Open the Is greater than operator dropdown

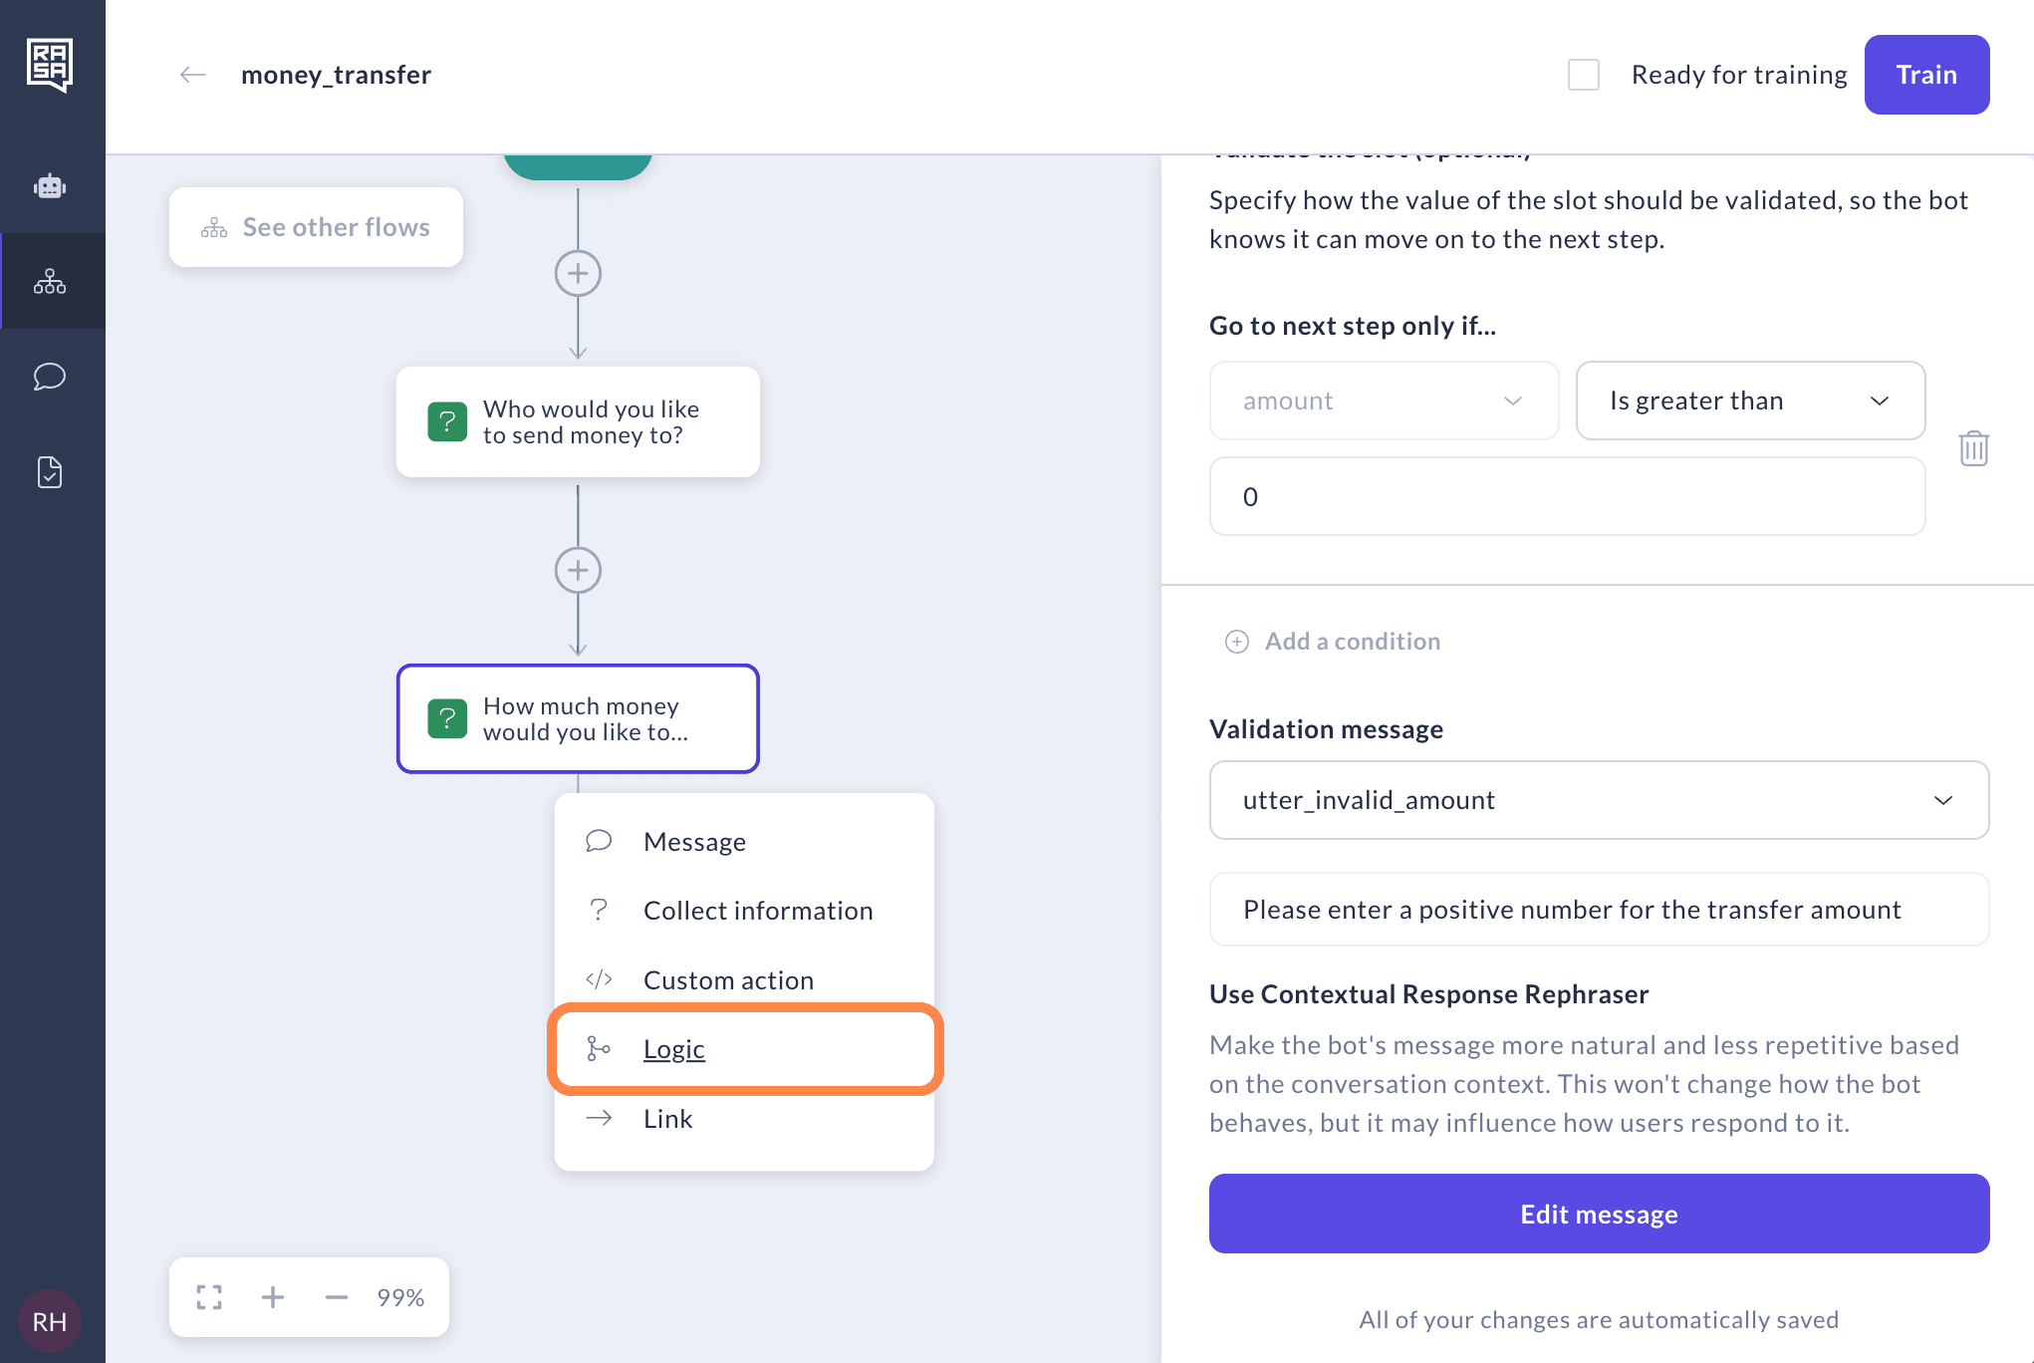point(1750,401)
